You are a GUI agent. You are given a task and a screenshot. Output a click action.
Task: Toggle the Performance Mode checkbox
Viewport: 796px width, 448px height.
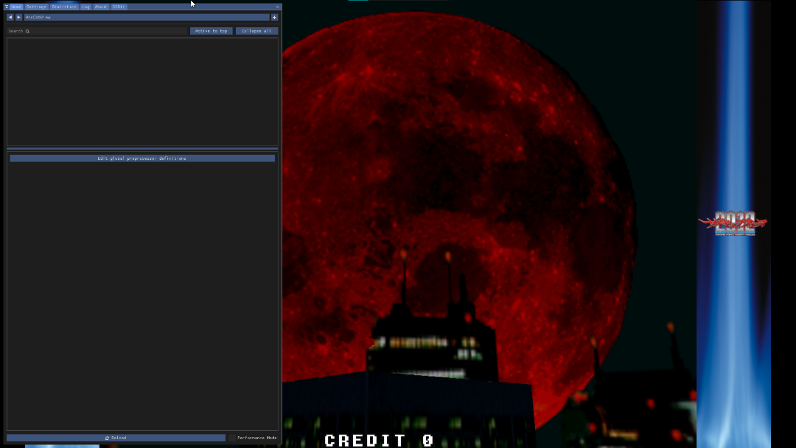coord(232,438)
